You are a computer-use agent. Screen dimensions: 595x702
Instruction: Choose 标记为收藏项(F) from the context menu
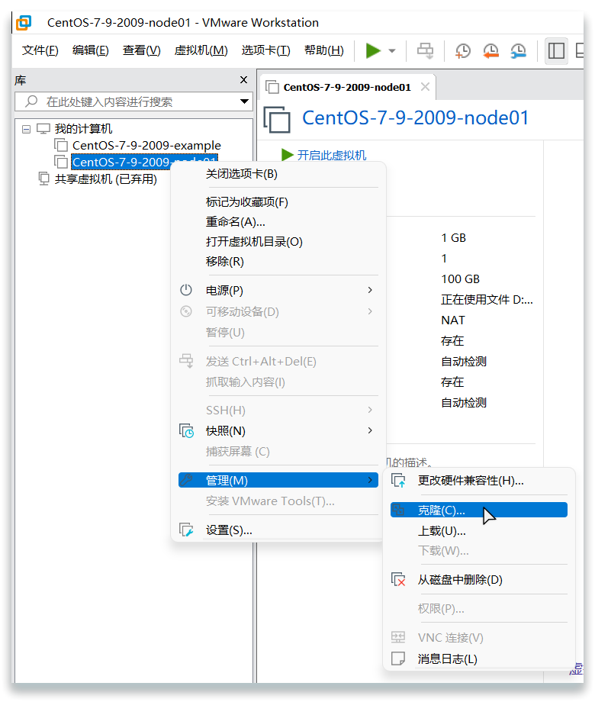tap(278, 202)
